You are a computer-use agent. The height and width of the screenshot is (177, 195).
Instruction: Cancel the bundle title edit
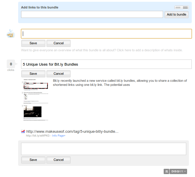tap(59, 43)
